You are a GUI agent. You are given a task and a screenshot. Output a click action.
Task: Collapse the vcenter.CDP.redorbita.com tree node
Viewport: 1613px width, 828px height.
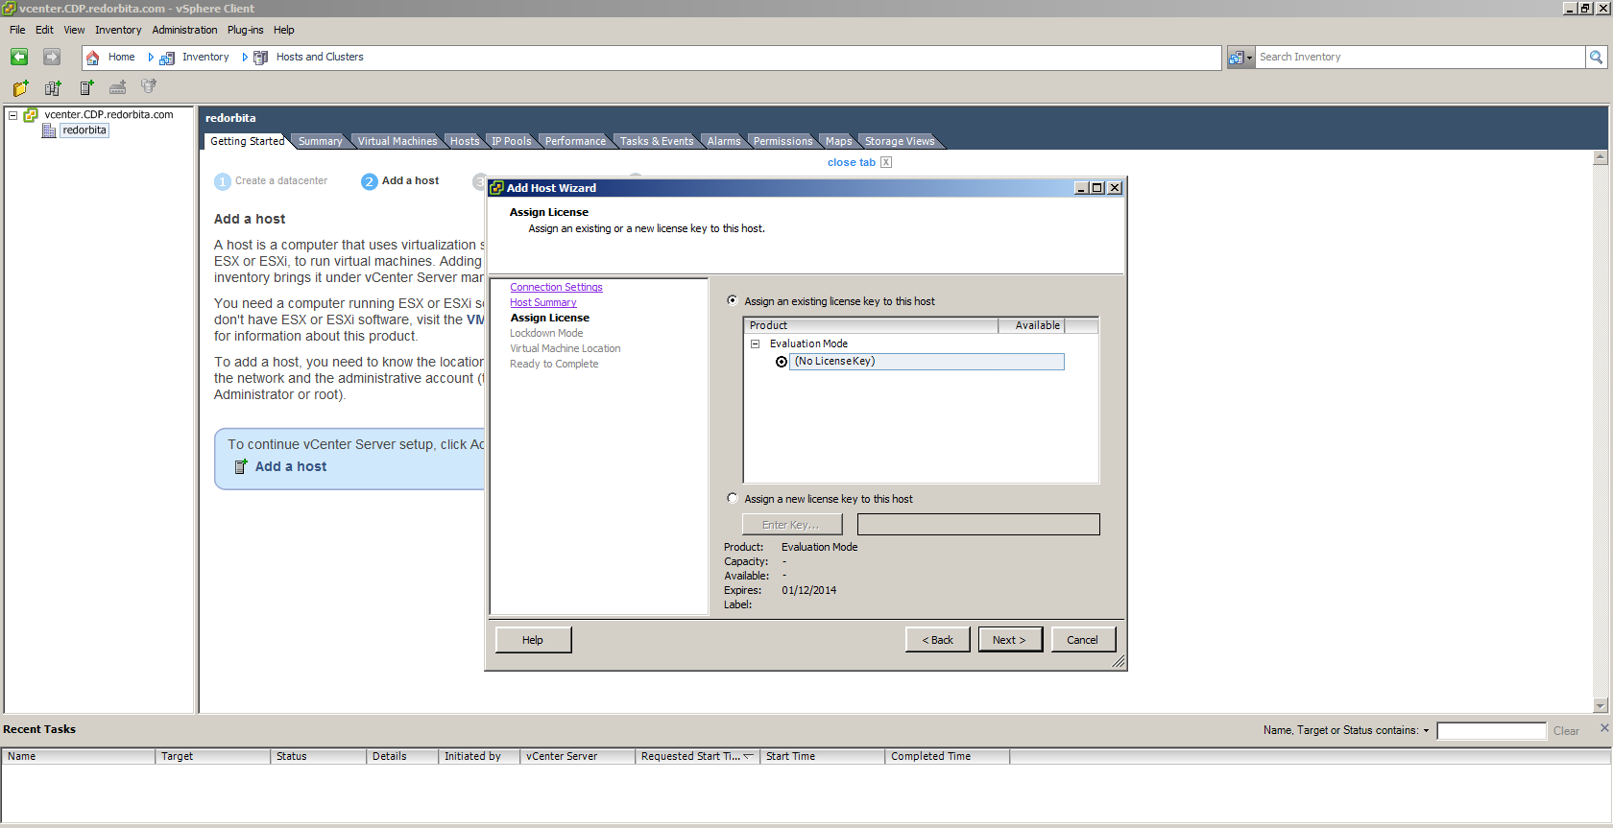(x=13, y=115)
